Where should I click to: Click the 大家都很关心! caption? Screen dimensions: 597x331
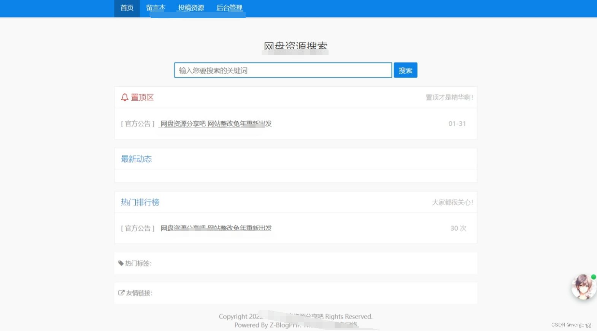click(453, 202)
